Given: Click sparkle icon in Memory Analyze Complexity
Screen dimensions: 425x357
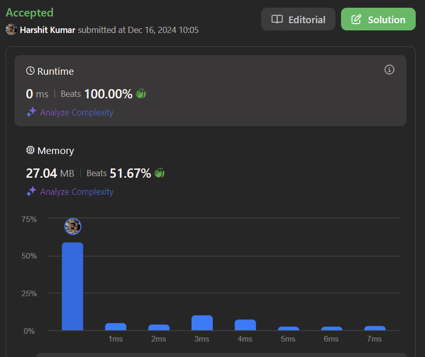Looking at the screenshot, I should pos(31,192).
